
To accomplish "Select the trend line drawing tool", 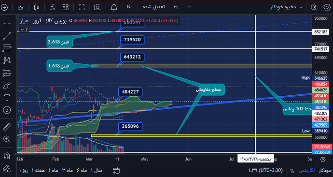I will tap(7, 36).
